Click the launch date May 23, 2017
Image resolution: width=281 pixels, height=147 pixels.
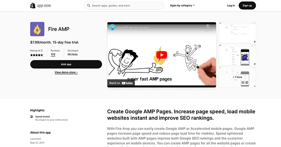pos(37,143)
